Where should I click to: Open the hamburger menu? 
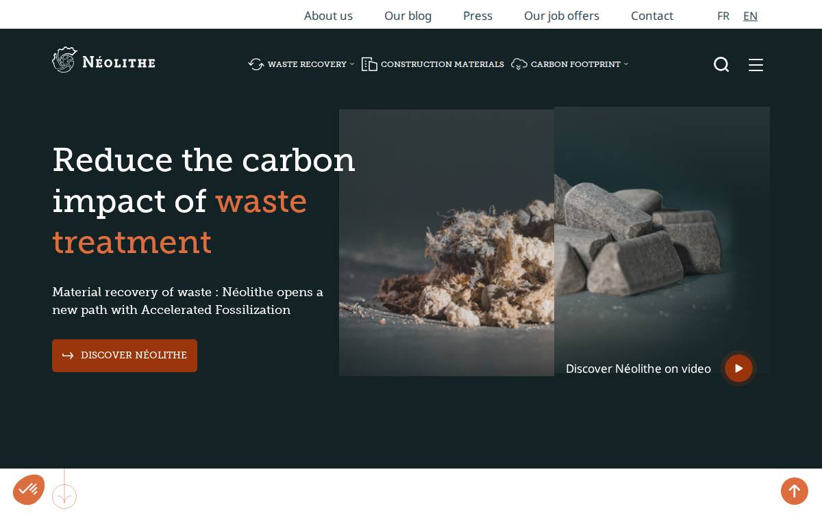coord(756,64)
